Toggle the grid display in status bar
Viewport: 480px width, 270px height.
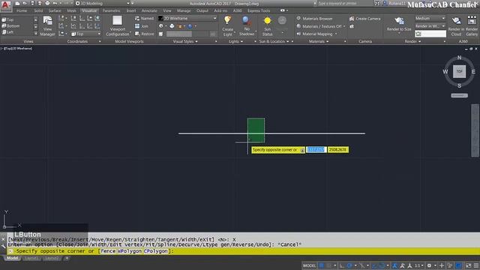(x=322, y=265)
